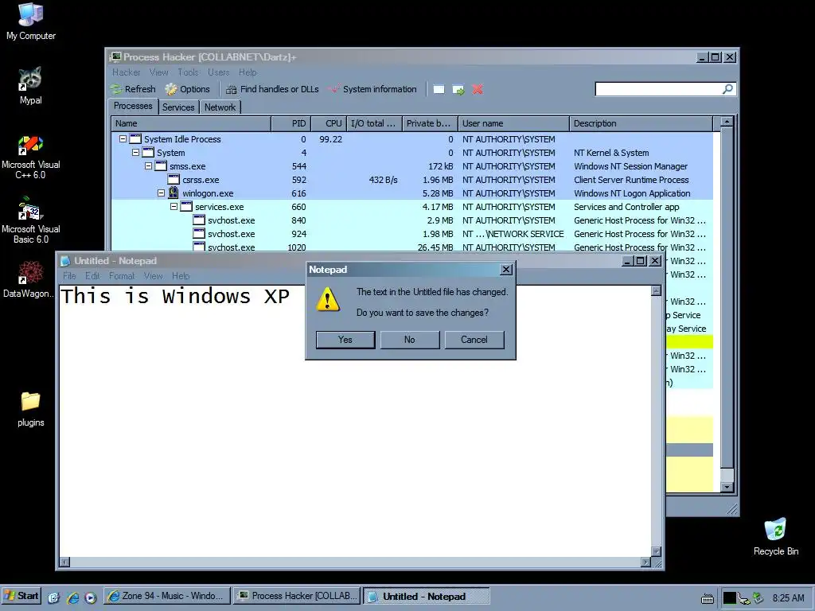This screenshot has width=815, height=611.
Task: Click Microsoft Visual C++ 6.0 desktop icon
Action: click(x=31, y=157)
